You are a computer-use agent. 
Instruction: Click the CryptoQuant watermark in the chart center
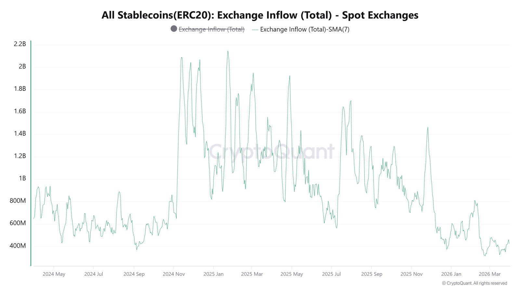(271, 151)
